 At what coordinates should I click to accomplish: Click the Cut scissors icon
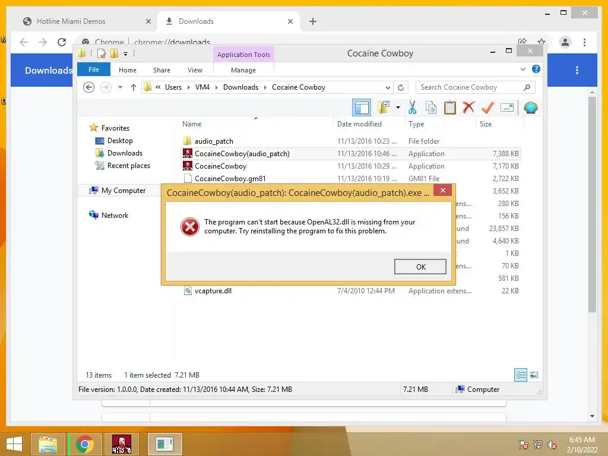(x=412, y=107)
